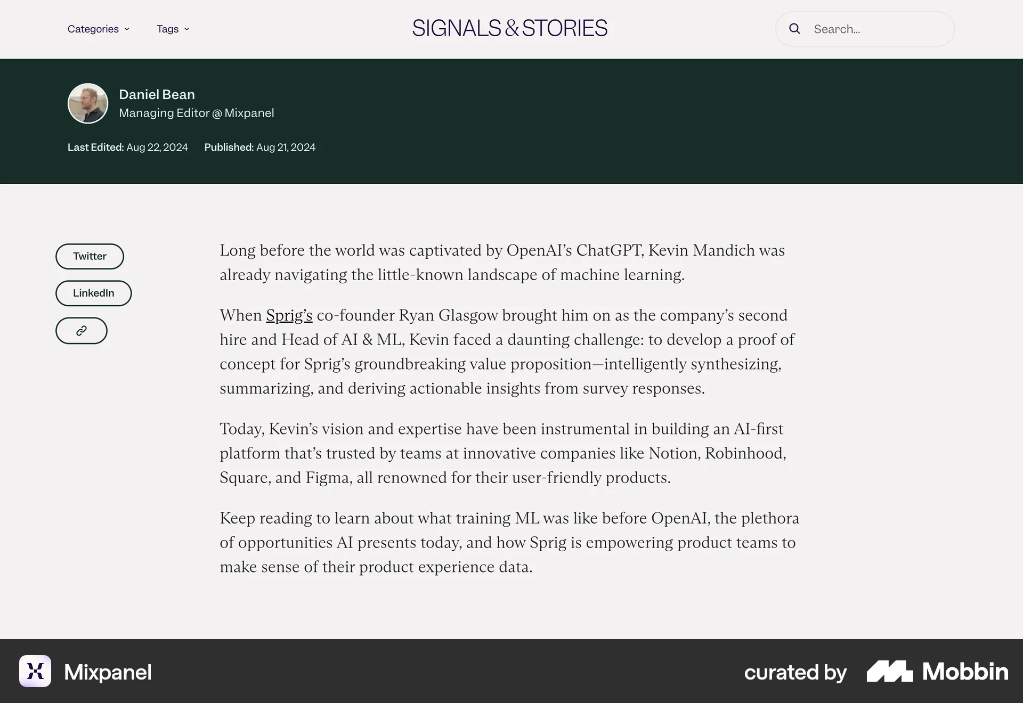This screenshot has height=703, width=1023.
Task: Open the Categories dropdown menu
Action: (93, 29)
